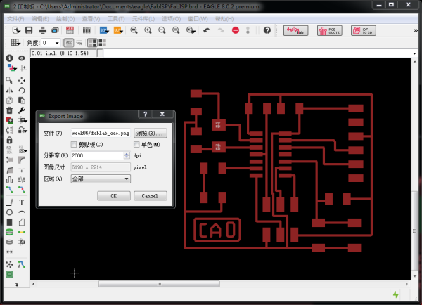Select the Group selection tool
422x305 pixels.
pyautogui.click(x=9, y=80)
